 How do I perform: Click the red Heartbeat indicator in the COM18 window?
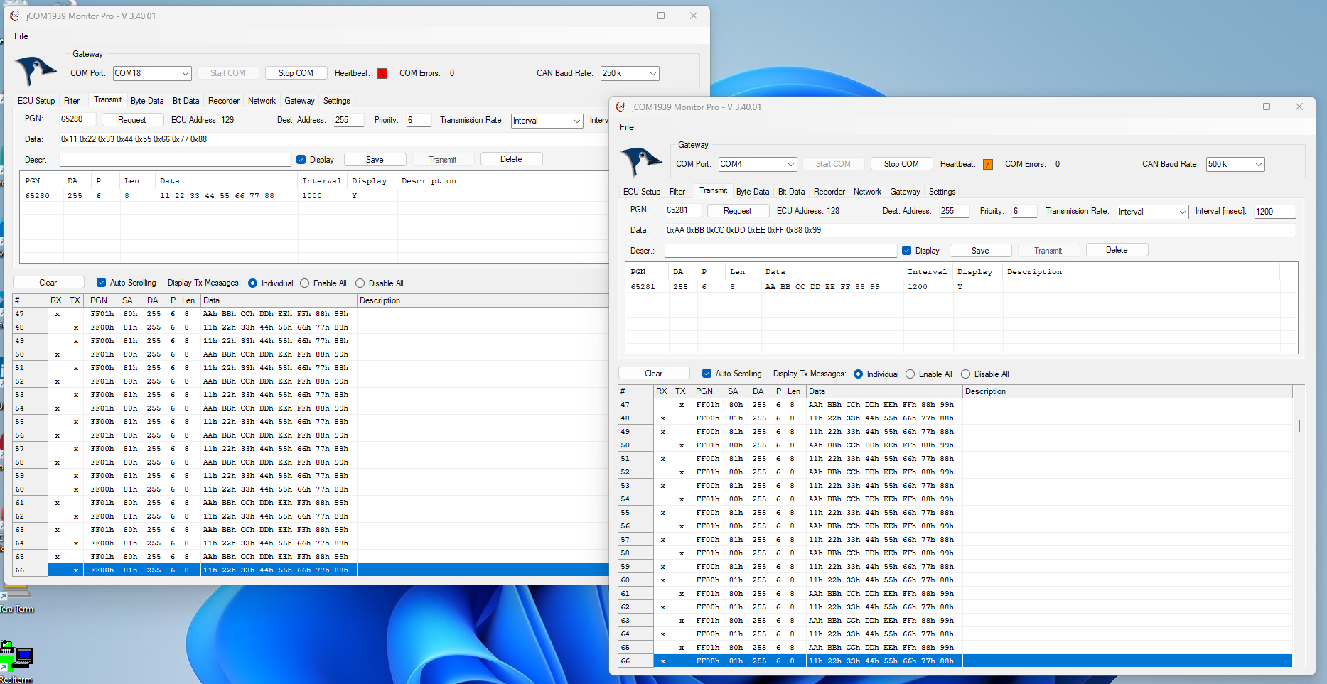(382, 74)
